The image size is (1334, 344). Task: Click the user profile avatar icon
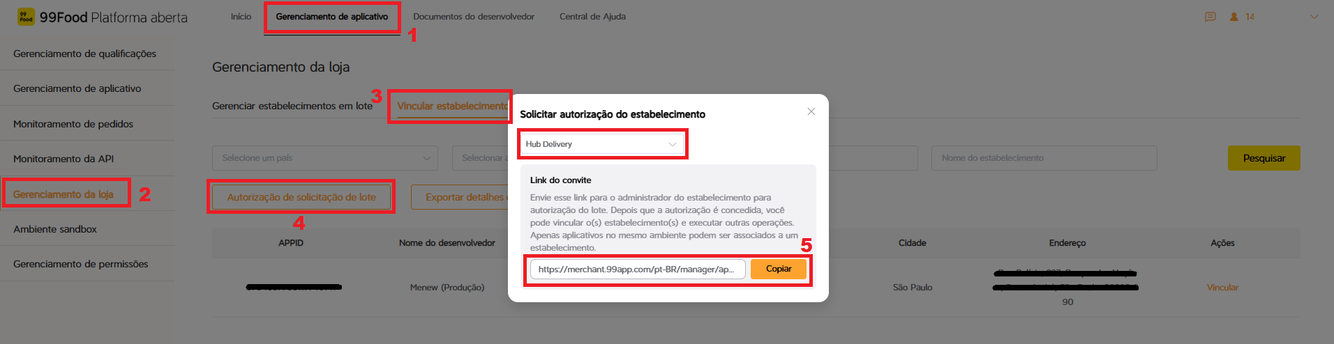pos(1234,17)
